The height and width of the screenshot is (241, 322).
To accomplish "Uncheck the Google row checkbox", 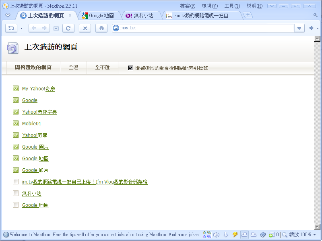I will point(16,100).
